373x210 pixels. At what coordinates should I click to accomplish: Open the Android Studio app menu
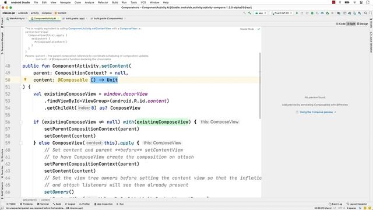coord(20,2)
